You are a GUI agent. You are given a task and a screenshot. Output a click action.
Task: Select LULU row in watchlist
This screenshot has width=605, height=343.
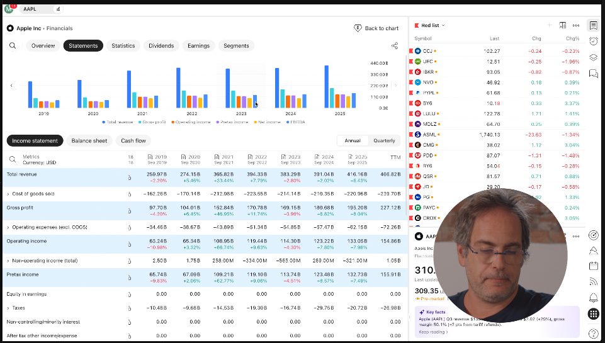click(497, 114)
